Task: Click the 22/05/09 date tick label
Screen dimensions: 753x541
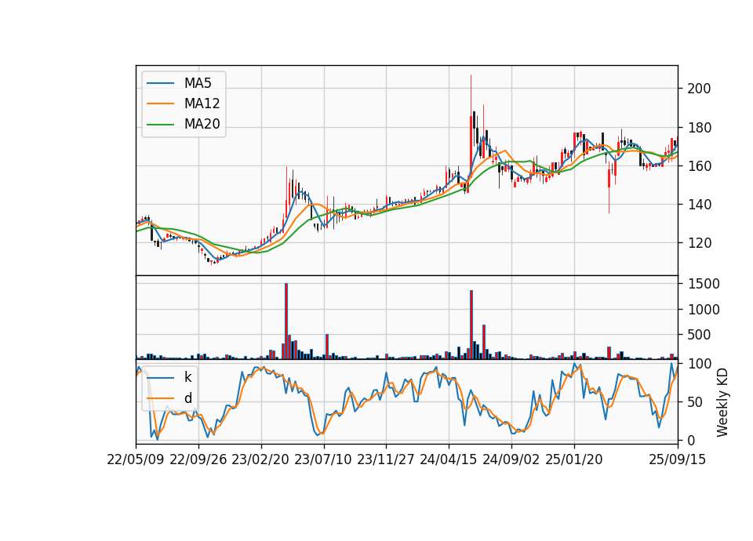Action: pyautogui.click(x=136, y=460)
